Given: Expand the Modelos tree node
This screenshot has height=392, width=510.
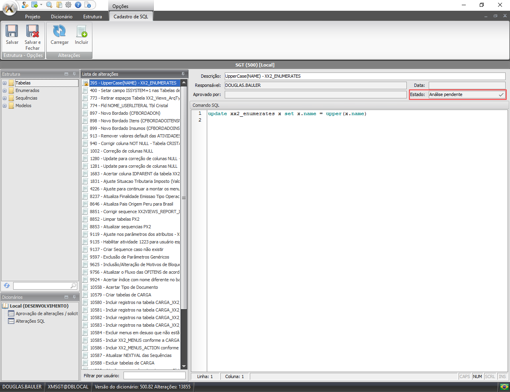Looking at the screenshot, I should tap(4, 106).
